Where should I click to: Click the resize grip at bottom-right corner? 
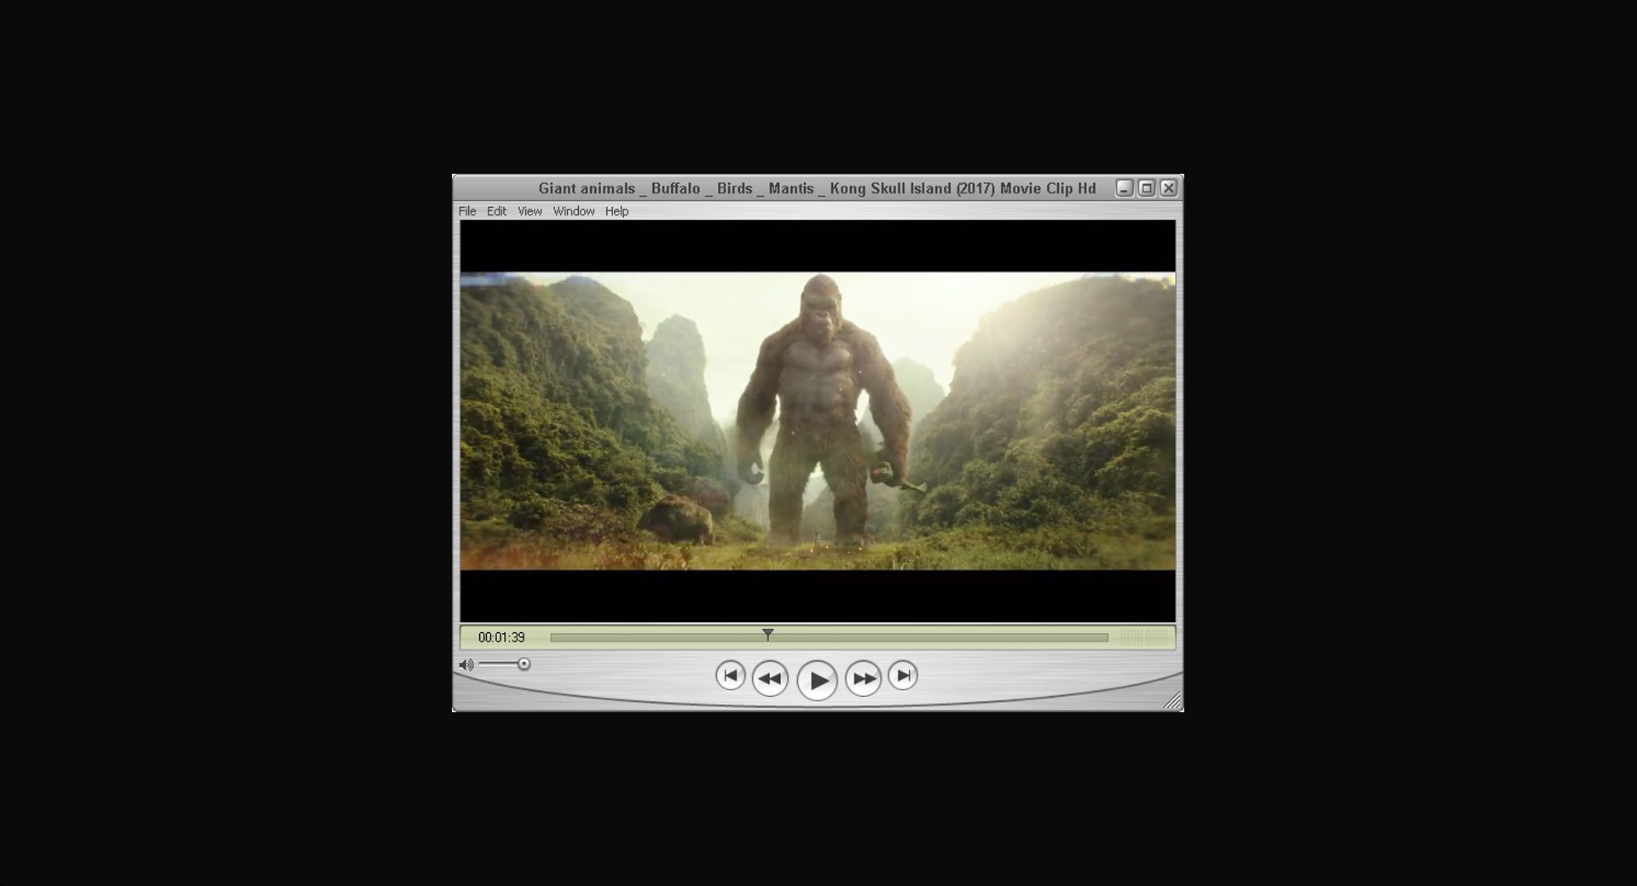point(1174,700)
